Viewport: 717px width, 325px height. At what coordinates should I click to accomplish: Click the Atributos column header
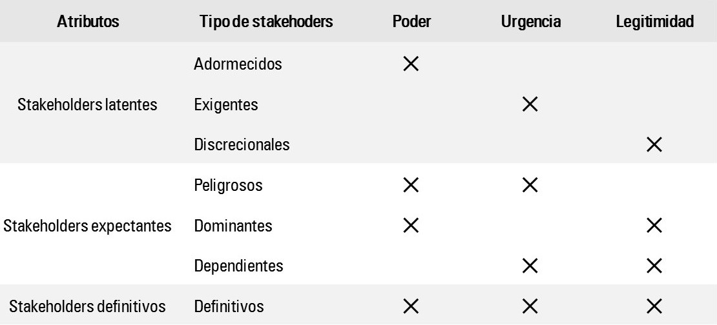click(88, 22)
